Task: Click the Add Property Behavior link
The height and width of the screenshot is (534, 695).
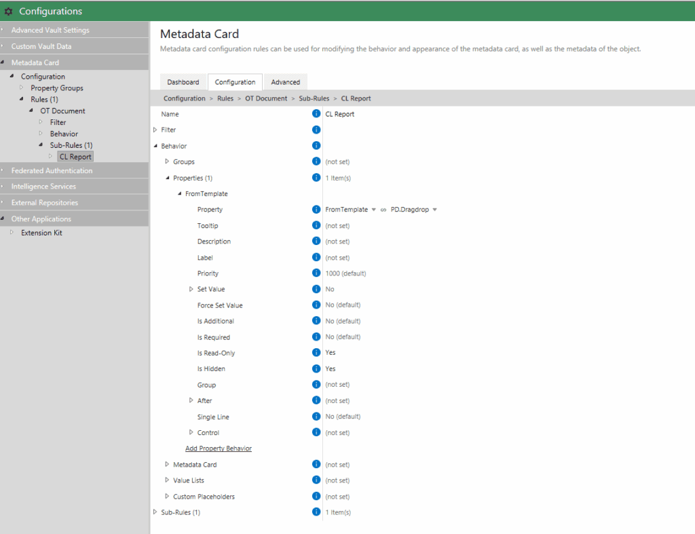Action: point(219,449)
